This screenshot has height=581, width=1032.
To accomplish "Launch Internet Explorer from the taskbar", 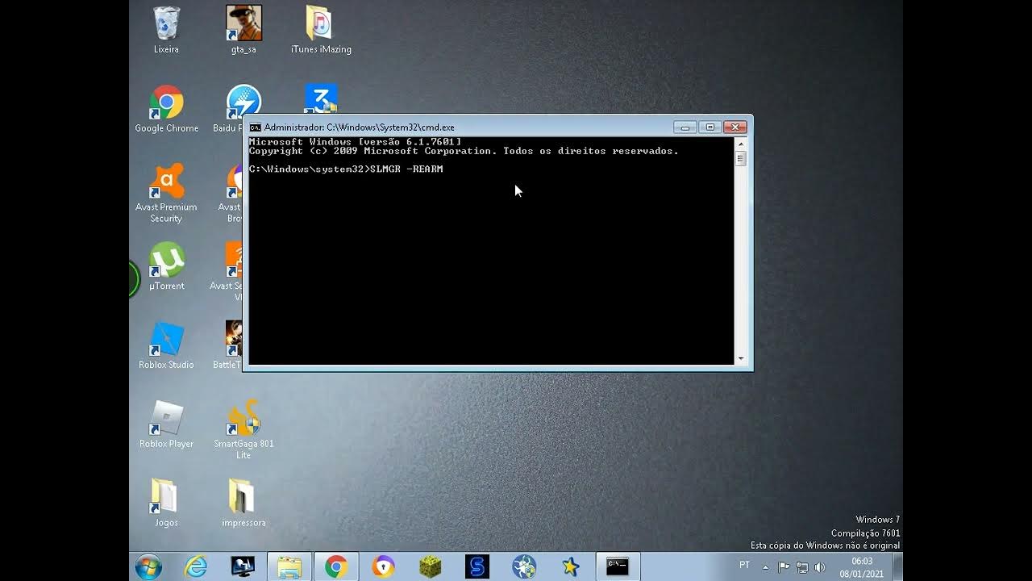I will click(196, 567).
